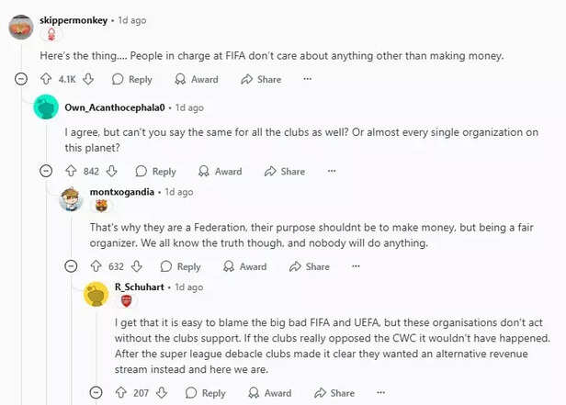Downvote skippermonkey's comment

(88, 80)
